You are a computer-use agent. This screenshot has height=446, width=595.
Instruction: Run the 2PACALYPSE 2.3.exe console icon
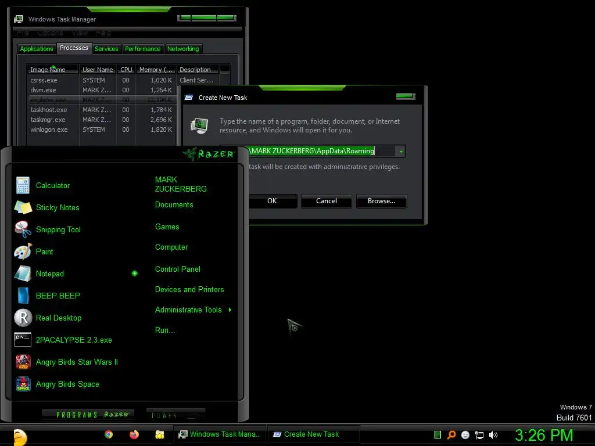point(23,340)
